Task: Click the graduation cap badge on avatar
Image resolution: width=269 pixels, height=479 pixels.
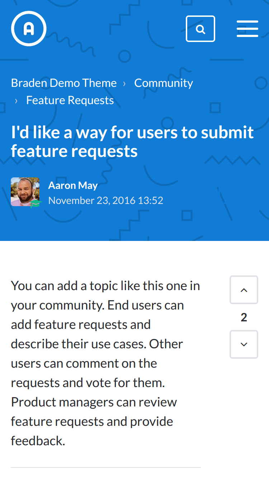Action: pos(36,204)
